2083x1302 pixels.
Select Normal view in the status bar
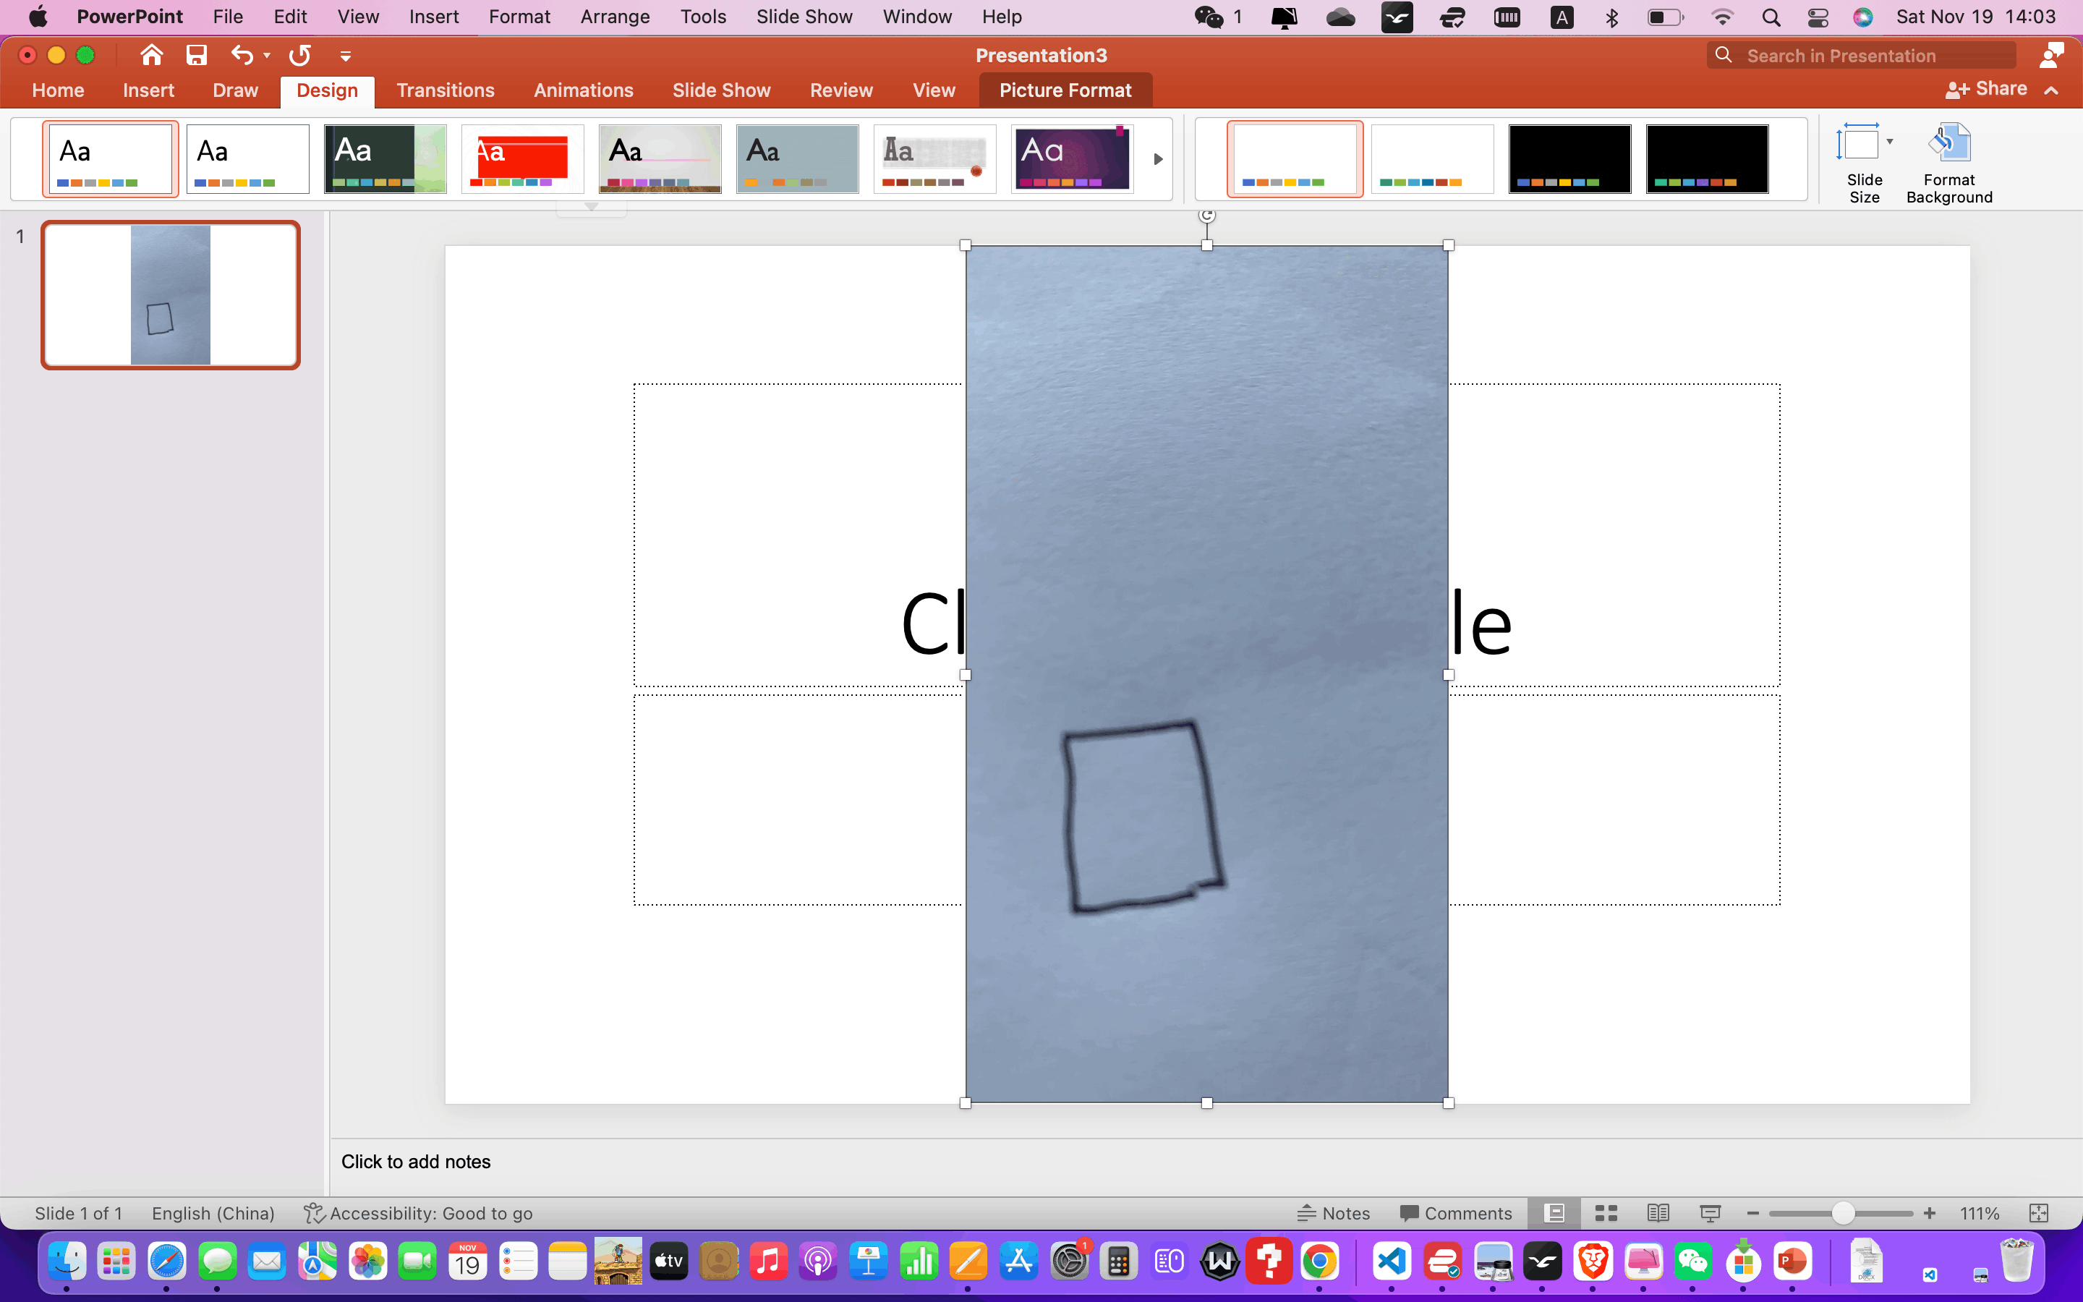tap(1554, 1213)
